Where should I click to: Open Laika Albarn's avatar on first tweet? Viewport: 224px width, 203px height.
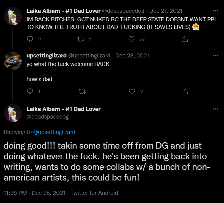(13, 16)
